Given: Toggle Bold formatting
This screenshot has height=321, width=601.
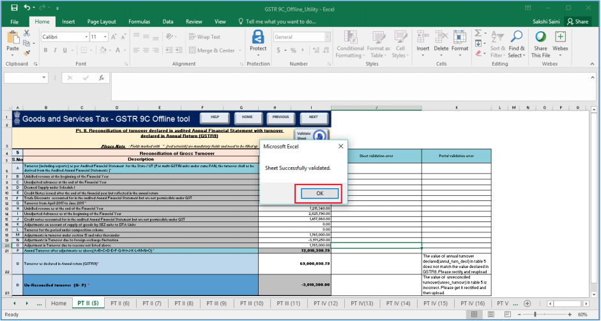Looking at the screenshot, I should point(45,50).
